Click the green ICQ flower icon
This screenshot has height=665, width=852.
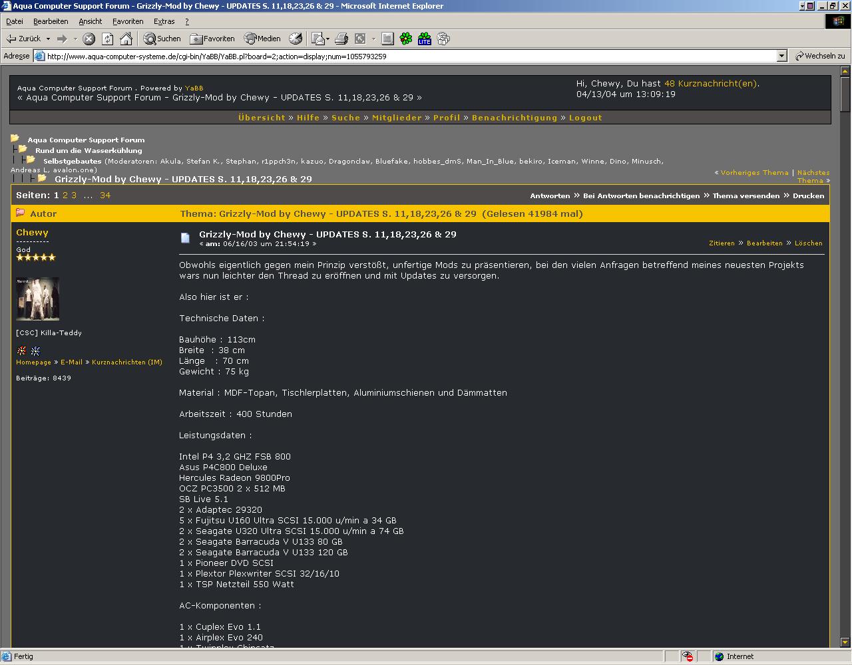click(405, 39)
